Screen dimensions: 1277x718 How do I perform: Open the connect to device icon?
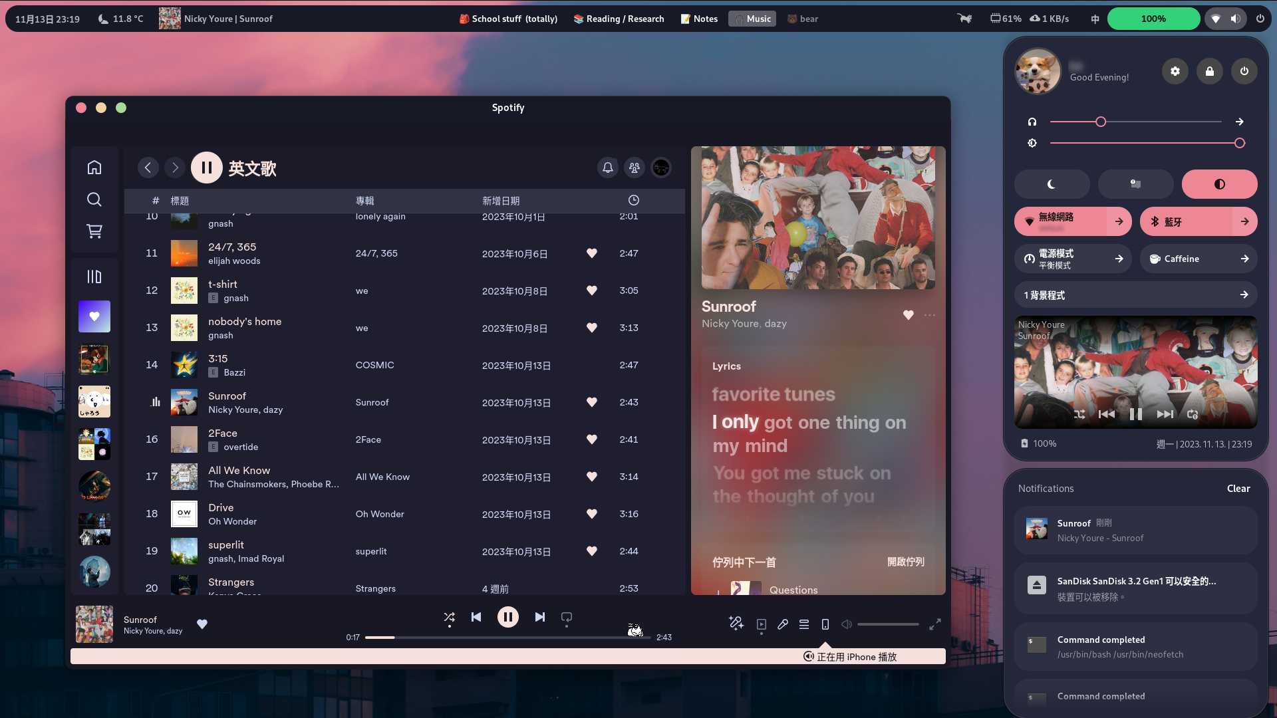tap(825, 624)
